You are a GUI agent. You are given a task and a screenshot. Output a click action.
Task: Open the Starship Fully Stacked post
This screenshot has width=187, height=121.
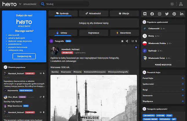tap(13, 102)
